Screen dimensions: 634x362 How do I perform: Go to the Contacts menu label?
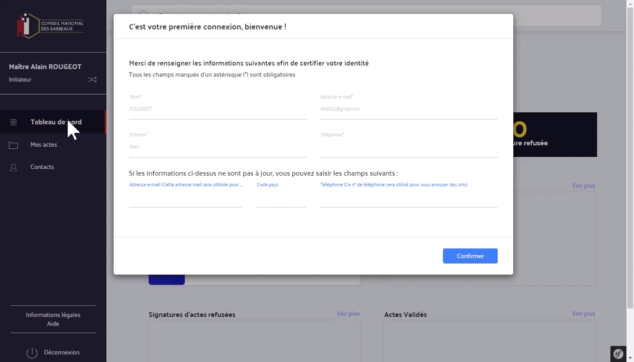pyautogui.click(x=42, y=167)
